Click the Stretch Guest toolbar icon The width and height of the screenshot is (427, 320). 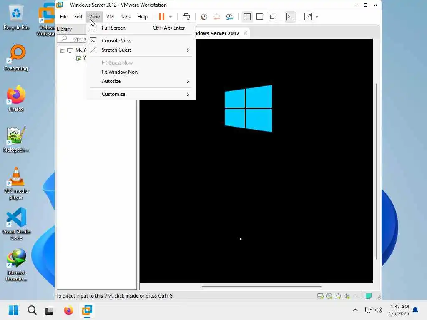click(x=308, y=17)
